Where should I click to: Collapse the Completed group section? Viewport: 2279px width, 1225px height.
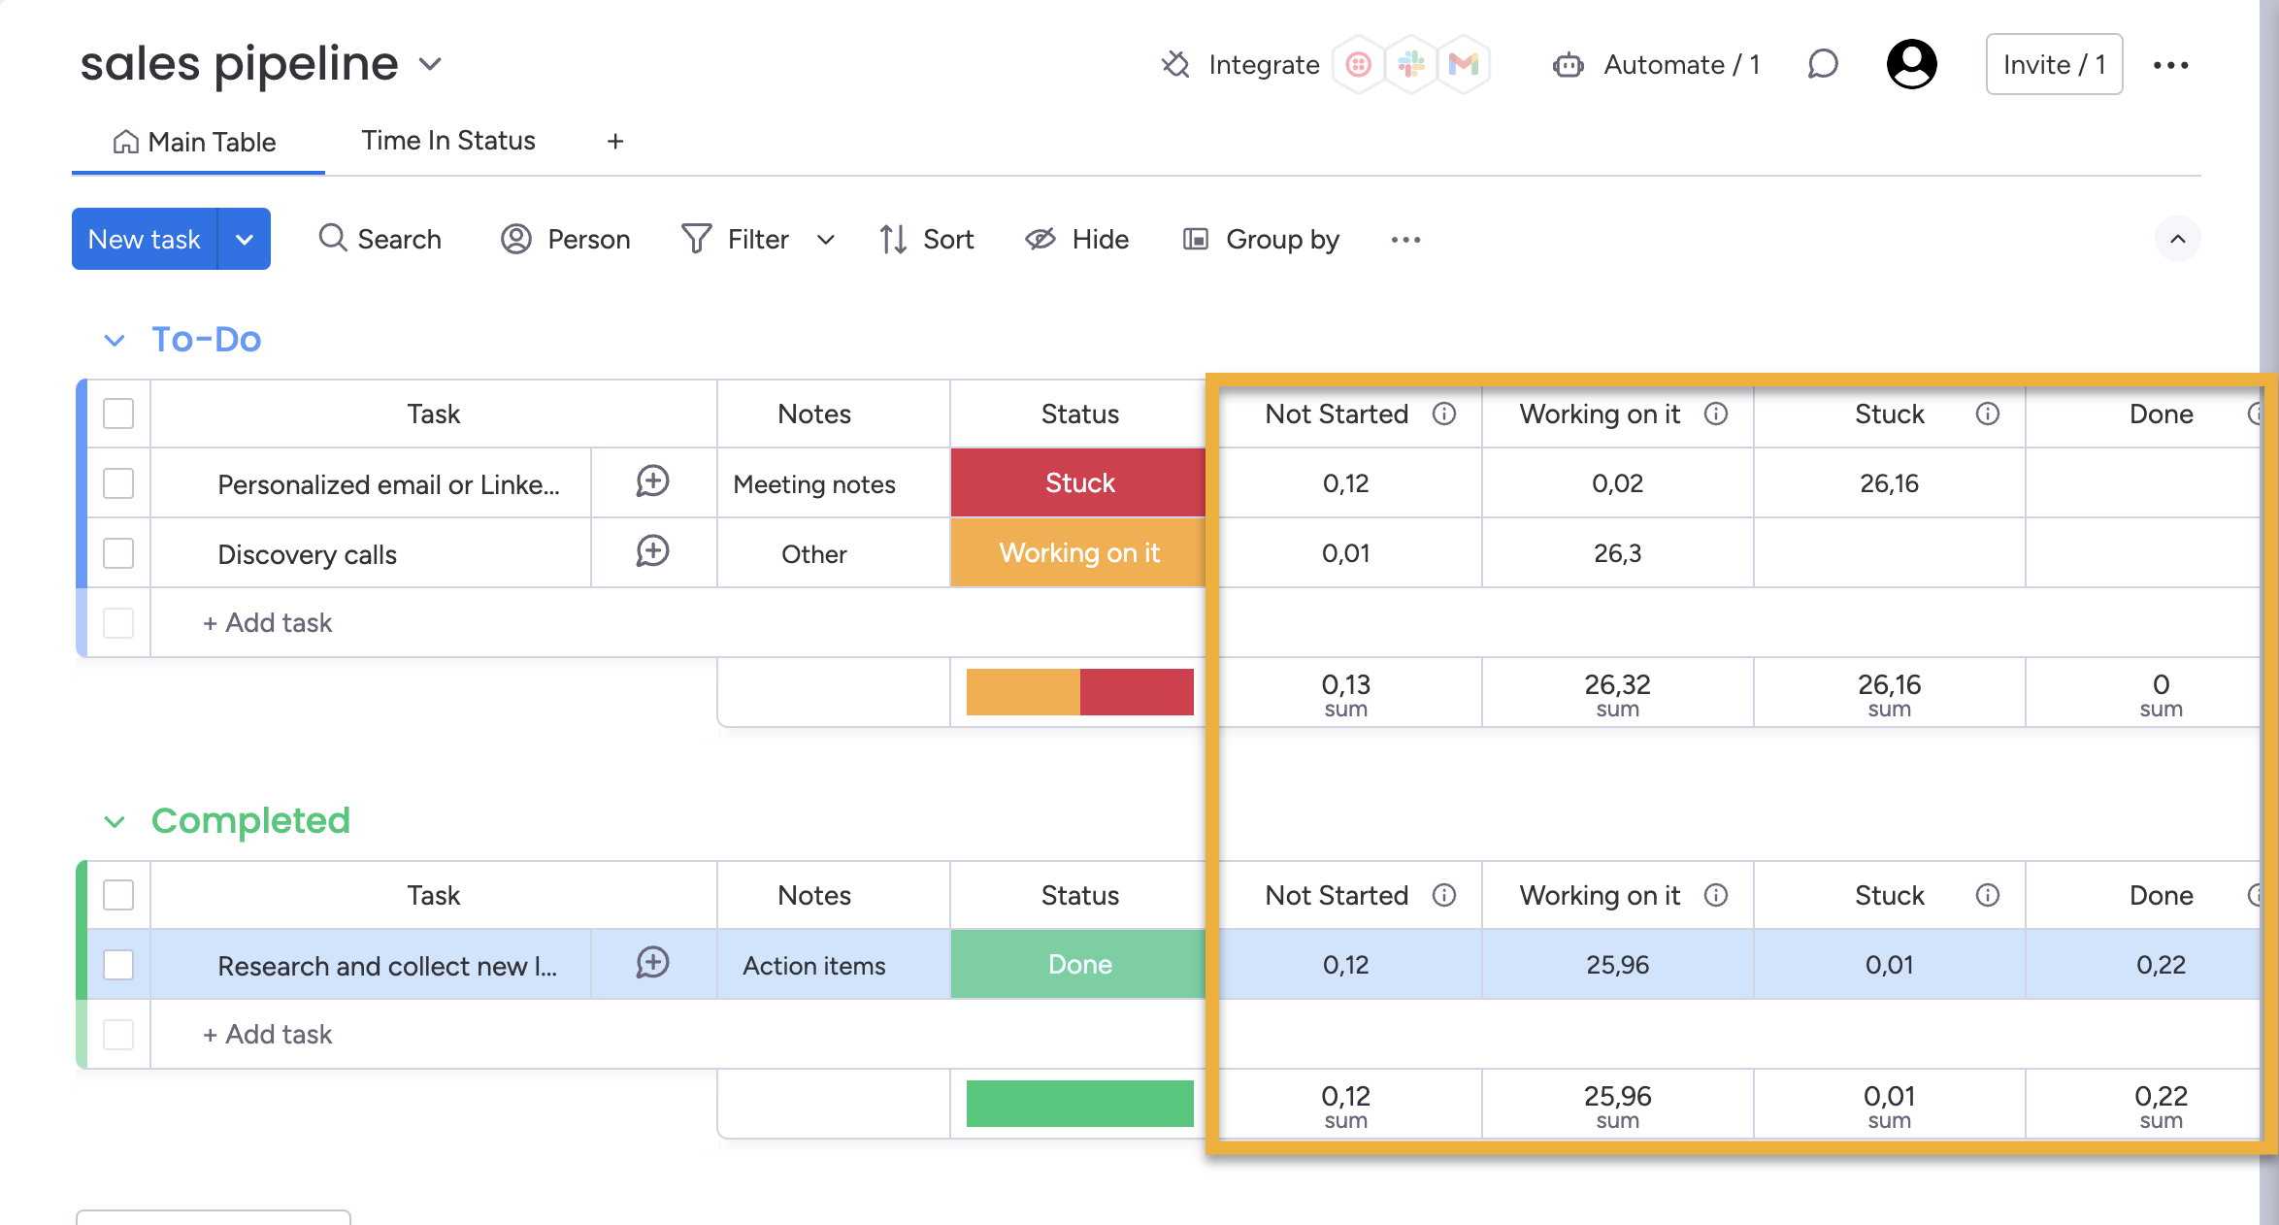click(114, 820)
